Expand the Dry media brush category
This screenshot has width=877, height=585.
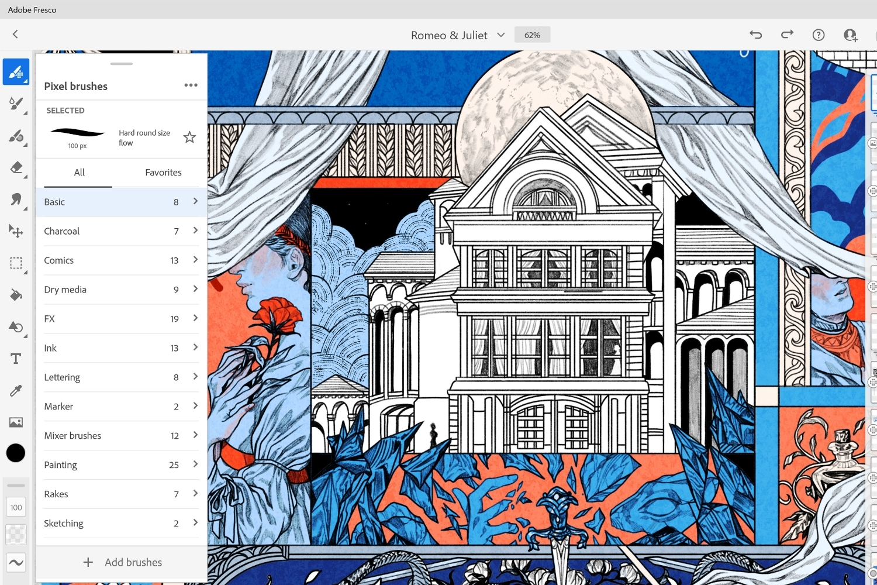coord(122,290)
